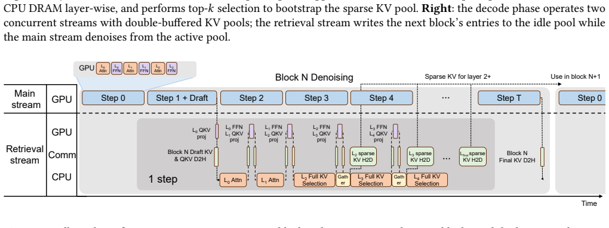Click the L3 Full KV Selection box
The image size is (609, 228).
coord(371,180)
